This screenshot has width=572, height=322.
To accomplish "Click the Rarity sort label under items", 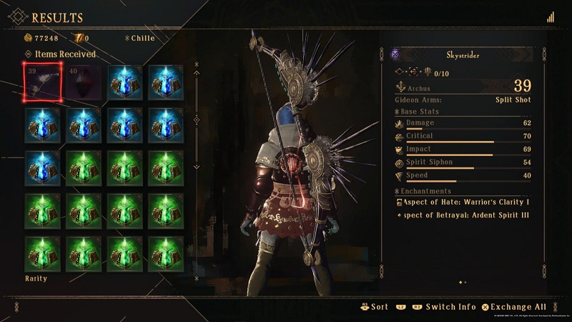I will tap(36, 278).
